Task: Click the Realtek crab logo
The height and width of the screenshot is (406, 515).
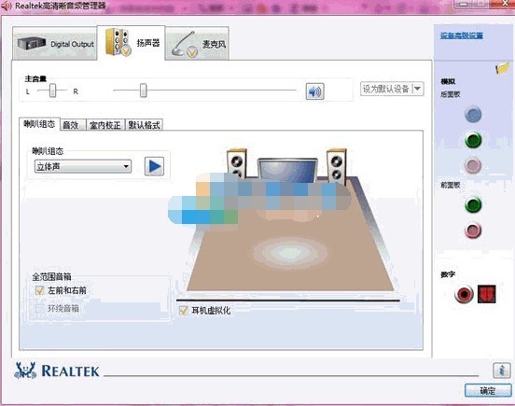Action: [x=25, y=371]
